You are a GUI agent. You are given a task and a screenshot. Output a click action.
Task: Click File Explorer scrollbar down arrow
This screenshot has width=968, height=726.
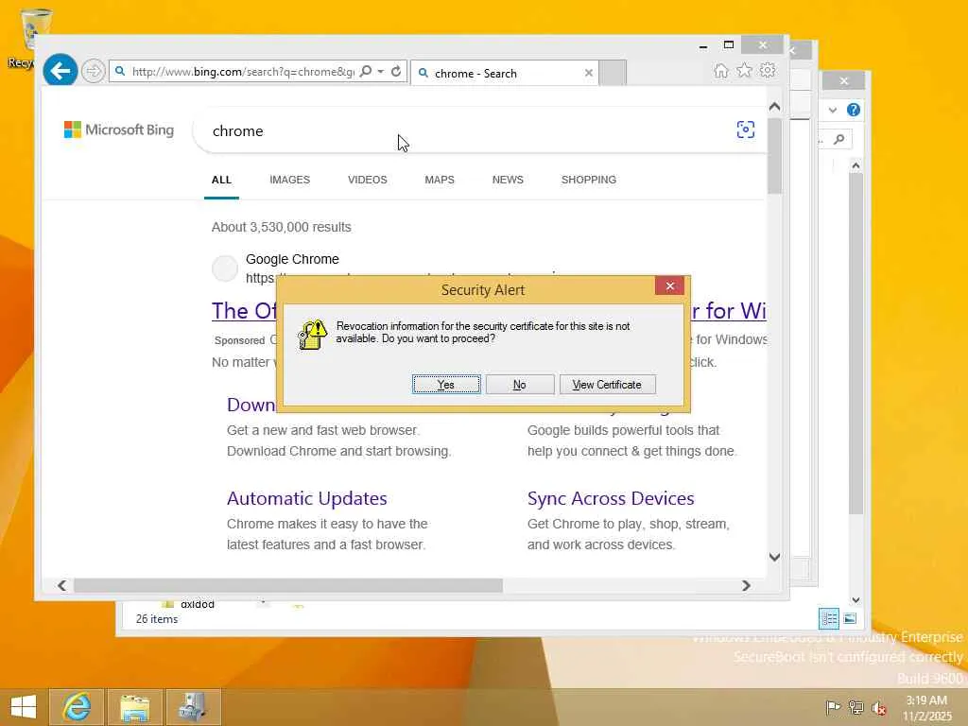click(856, 599)
